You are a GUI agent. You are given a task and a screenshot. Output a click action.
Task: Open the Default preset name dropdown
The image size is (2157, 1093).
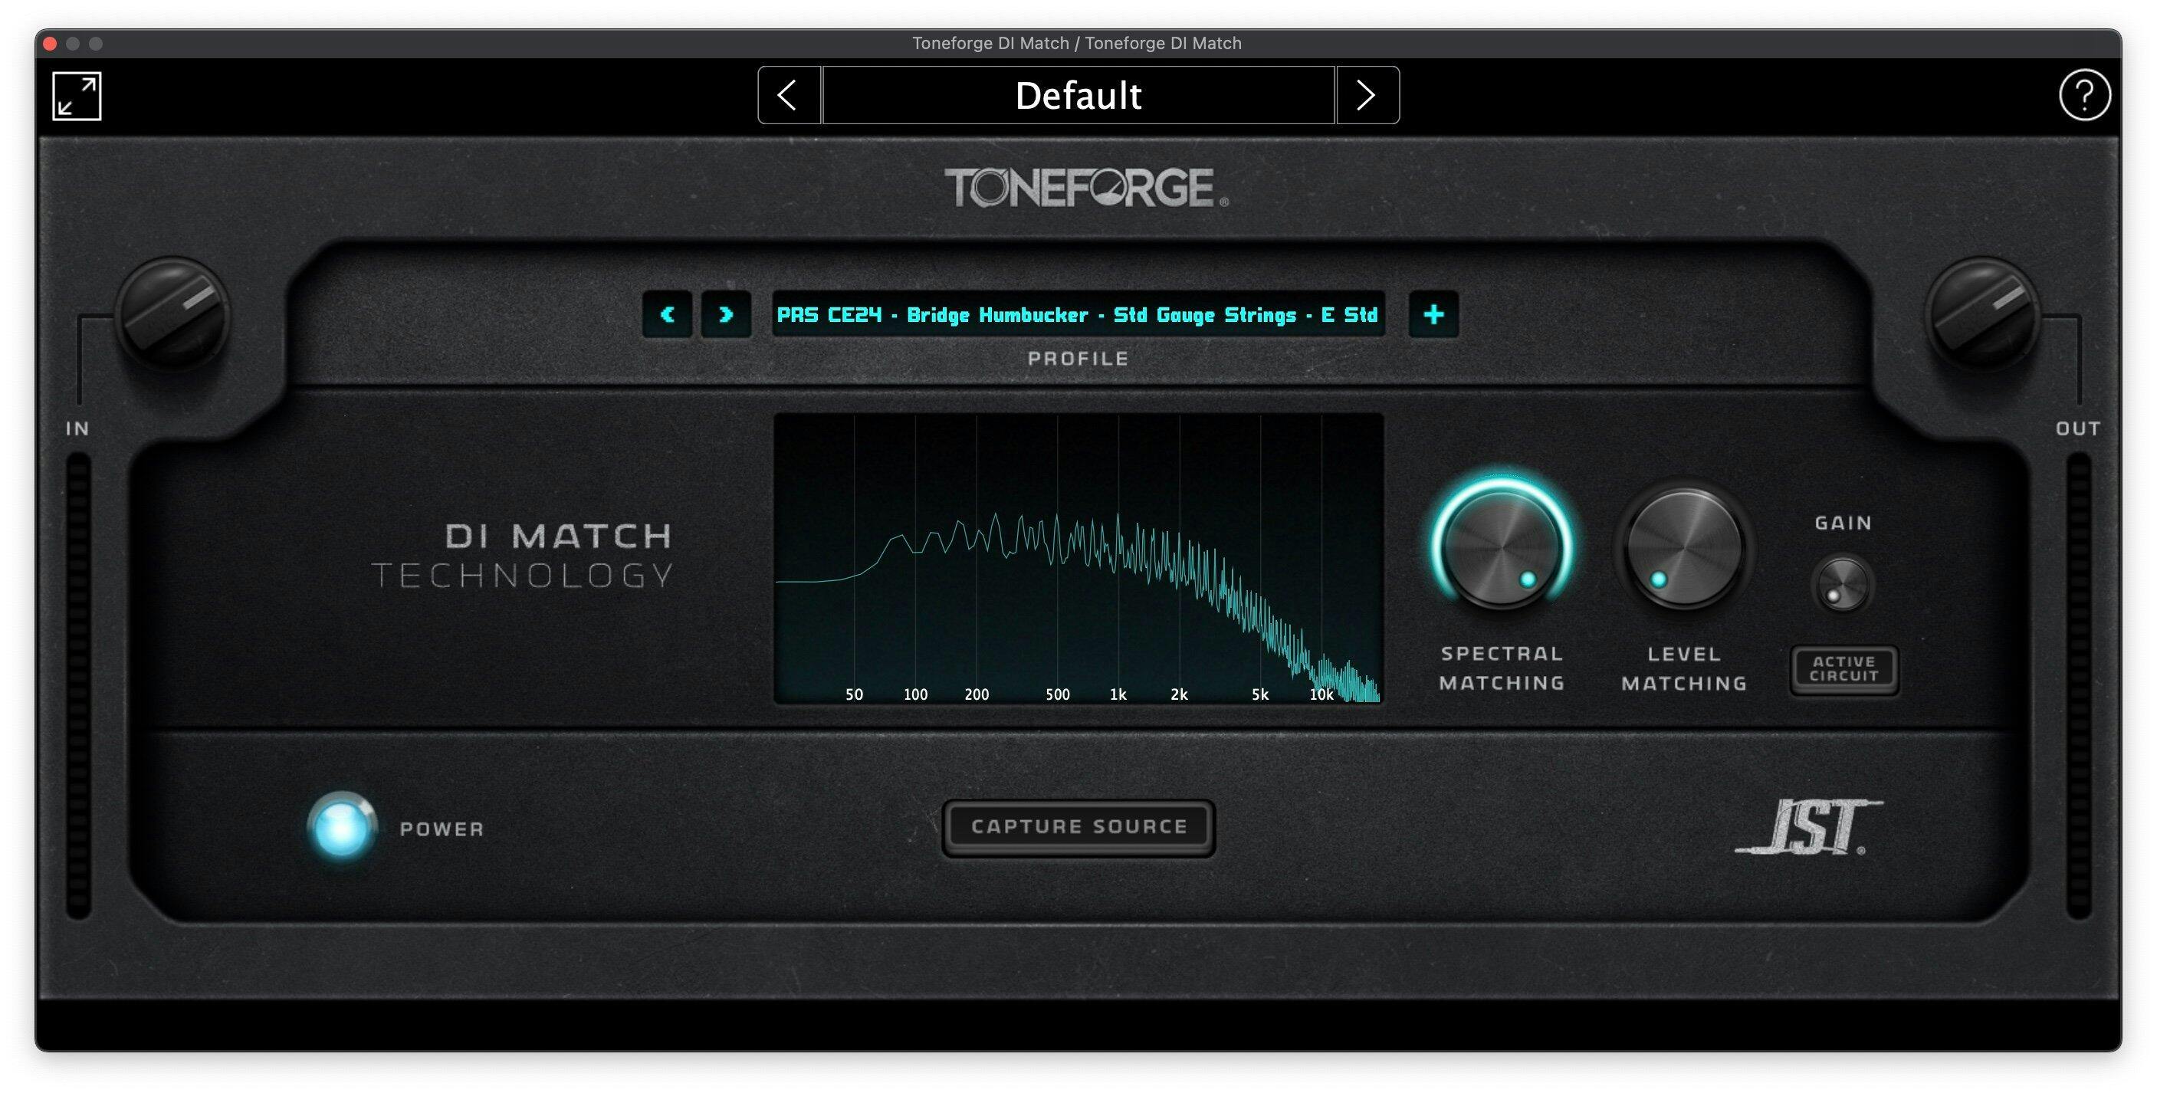pyautogui.click(x=1078, y=96)
